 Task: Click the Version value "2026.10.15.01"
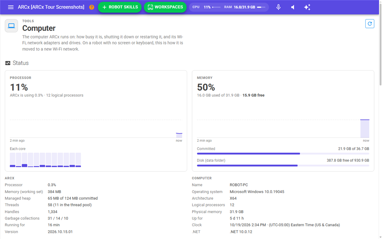(60, 232)
